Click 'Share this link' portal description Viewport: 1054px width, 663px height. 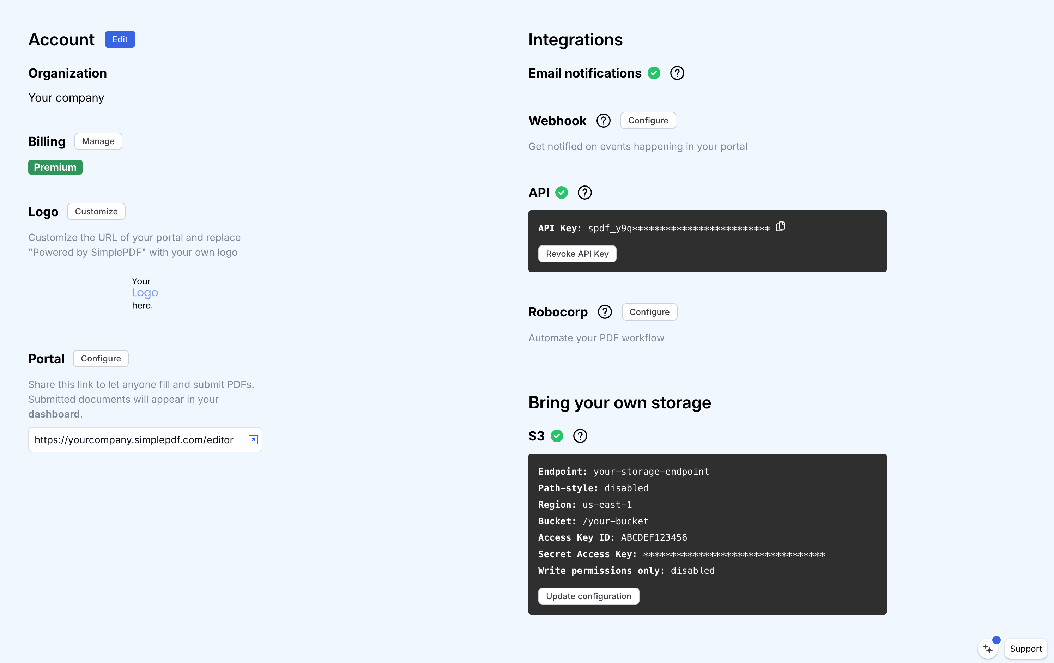[141, 399]
